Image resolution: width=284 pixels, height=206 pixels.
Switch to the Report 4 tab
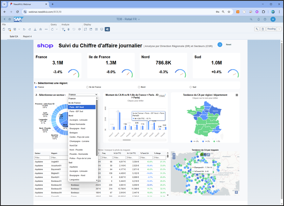pyautogui.click(x=27, y=37)
